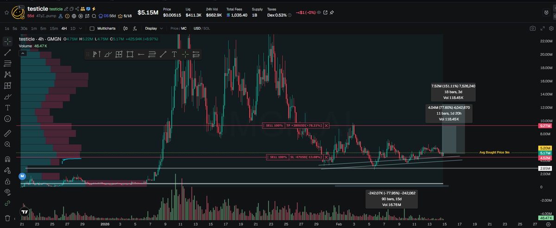Select the 1D timeframe

(73, 28)
